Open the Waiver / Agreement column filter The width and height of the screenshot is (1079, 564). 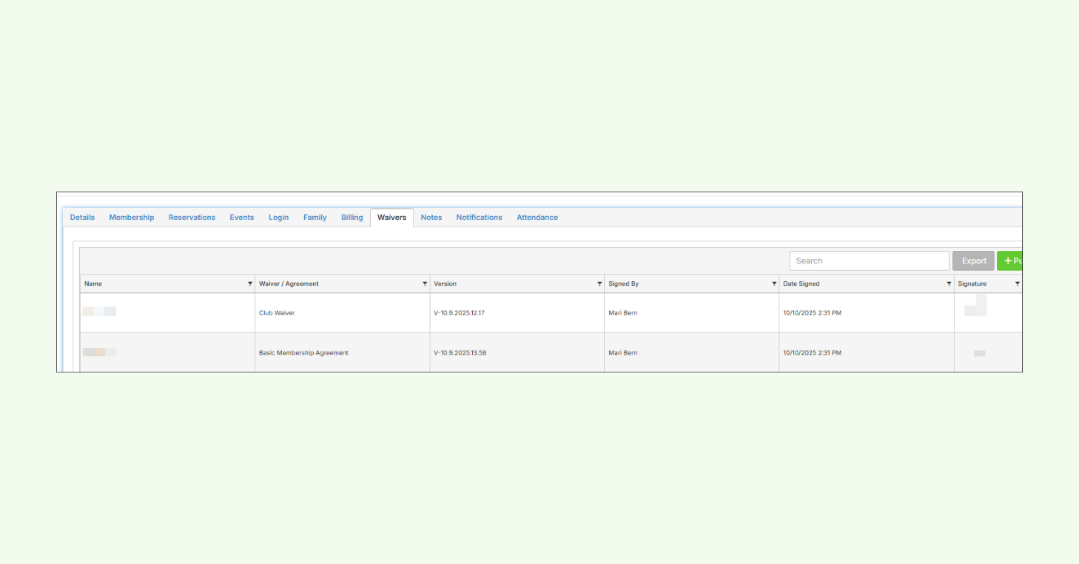point(425,283)
